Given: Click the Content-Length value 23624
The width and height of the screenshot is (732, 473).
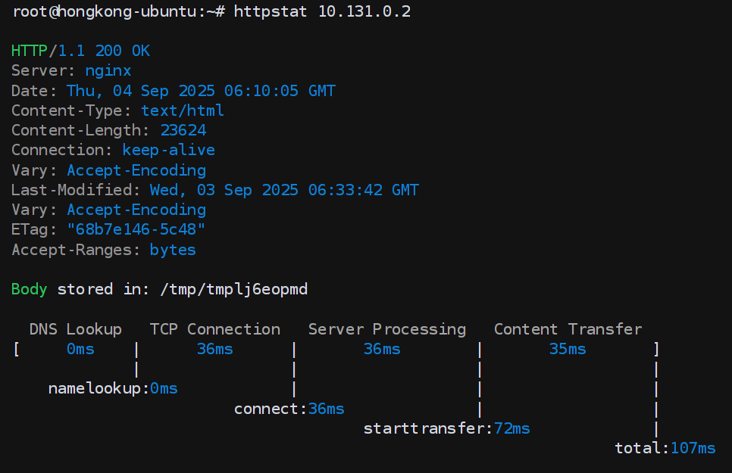Looking at the screenshot, I should [x=183, y=130].
